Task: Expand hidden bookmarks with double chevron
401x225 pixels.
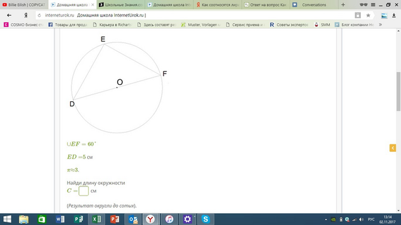Action: coord(380,25)
